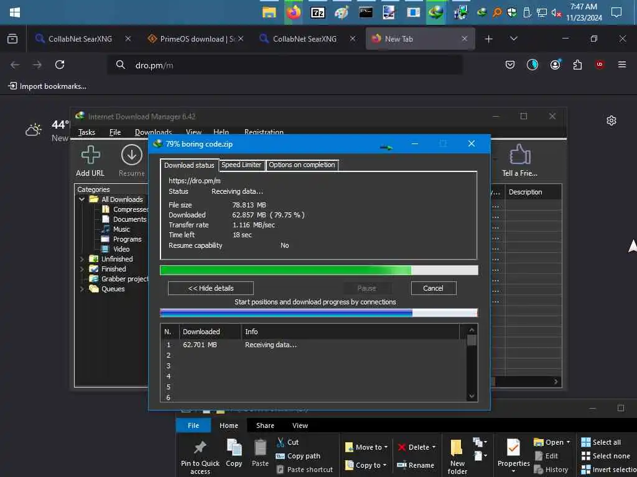Click Cut in the Explorer ribbon

(287, 442)
